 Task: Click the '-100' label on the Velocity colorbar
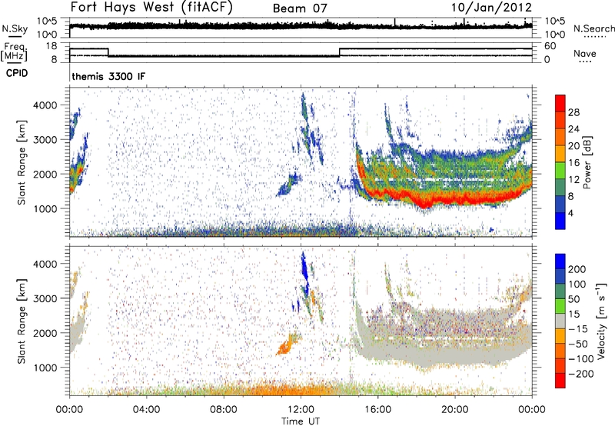581,358
